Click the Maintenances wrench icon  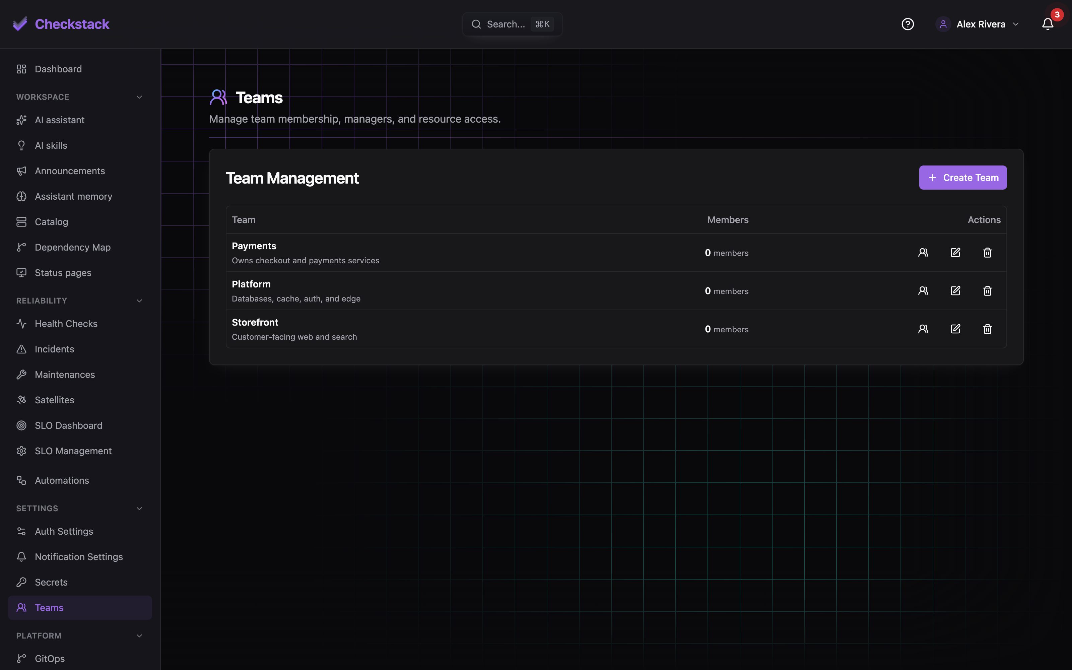point(21,375)
